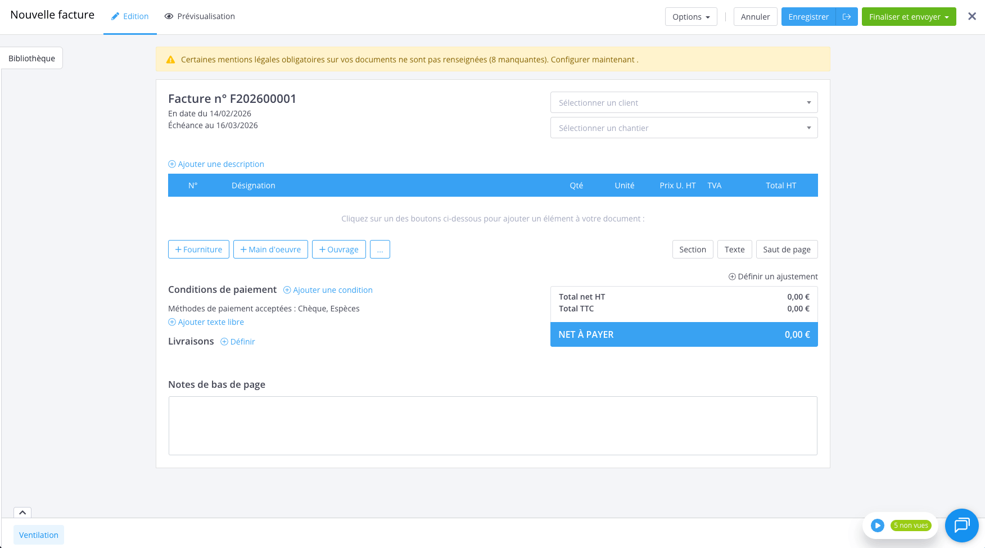Switch to the Prévisualisation tab
Viewport: 985px width, 548px height.
[200, 16]
